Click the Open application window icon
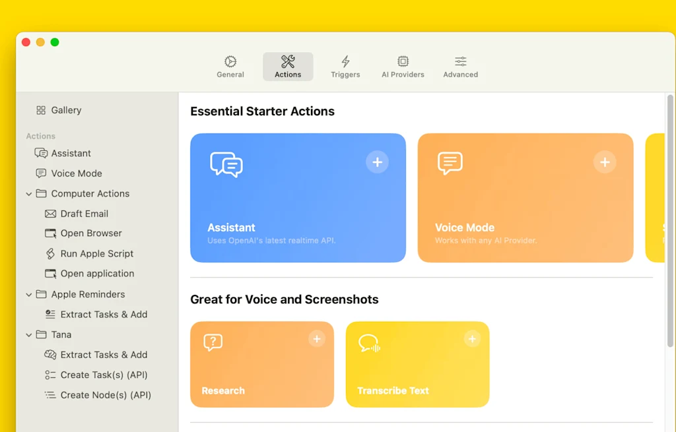Viewport: 676px width, 432px height. 50,274
